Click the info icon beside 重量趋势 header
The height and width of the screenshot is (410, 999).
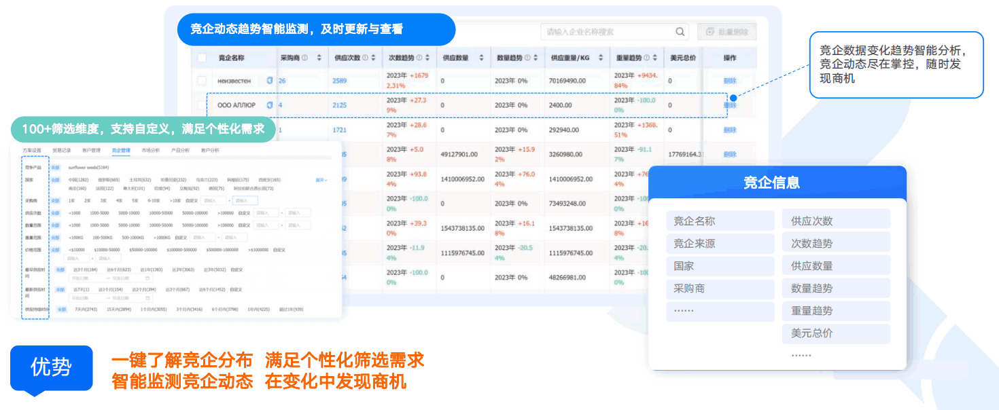pos(647,58)
